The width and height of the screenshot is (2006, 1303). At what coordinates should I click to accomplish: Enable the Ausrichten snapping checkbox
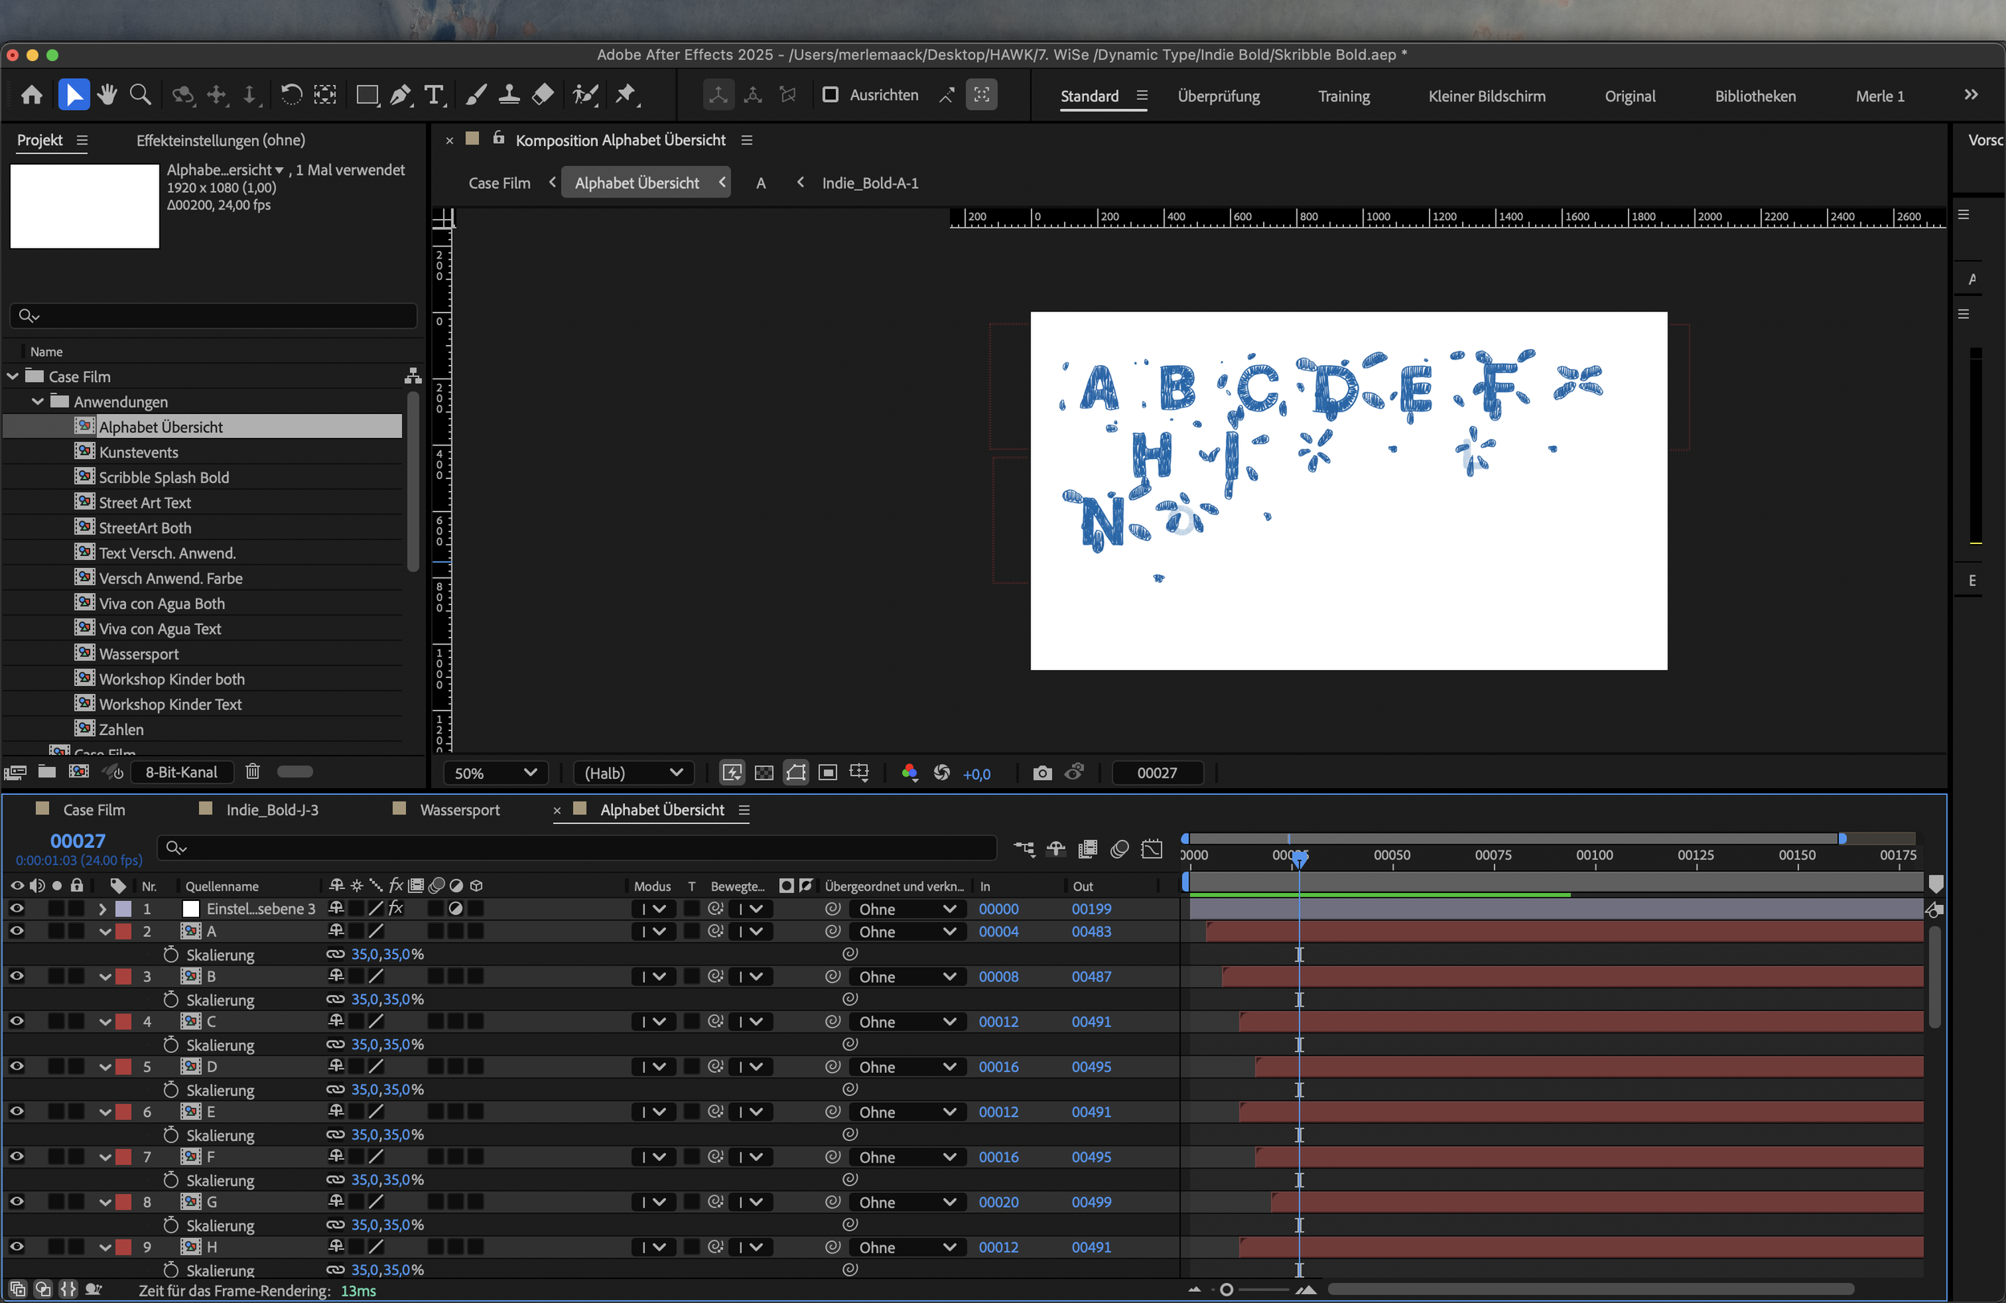click(830, 95)
